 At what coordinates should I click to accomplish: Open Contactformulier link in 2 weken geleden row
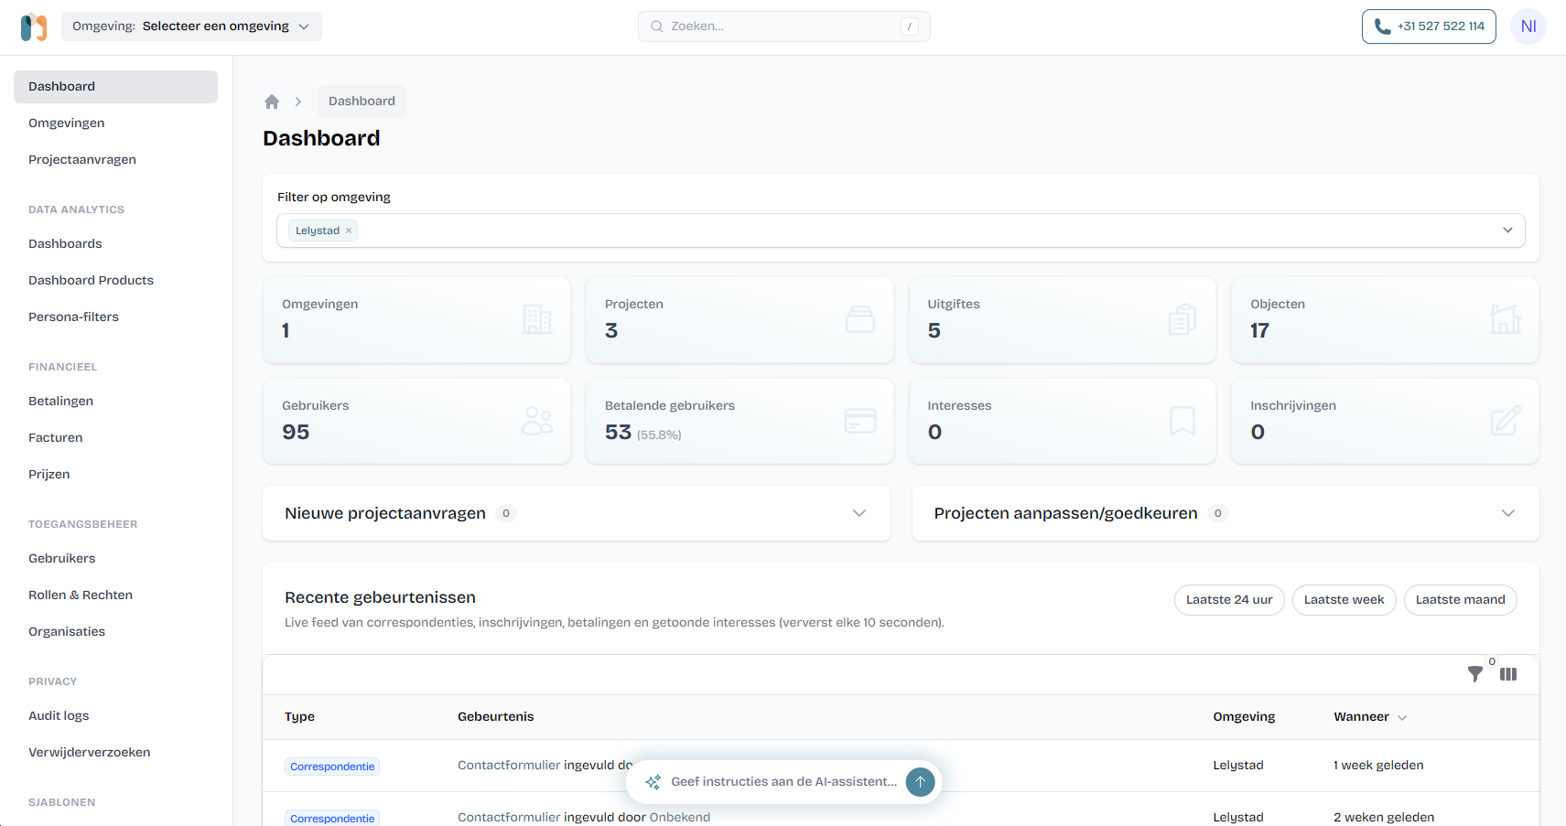(509, 818)
